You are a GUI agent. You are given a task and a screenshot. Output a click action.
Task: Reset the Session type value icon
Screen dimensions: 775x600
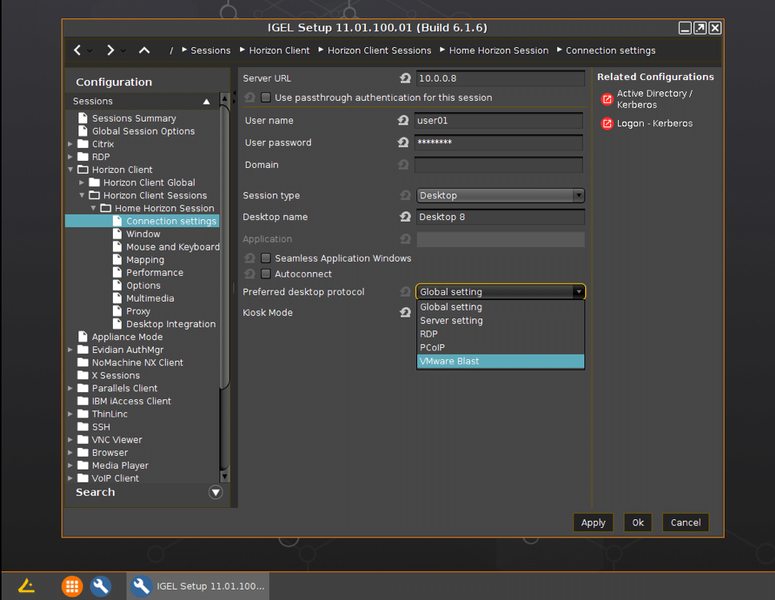point(405,195)
